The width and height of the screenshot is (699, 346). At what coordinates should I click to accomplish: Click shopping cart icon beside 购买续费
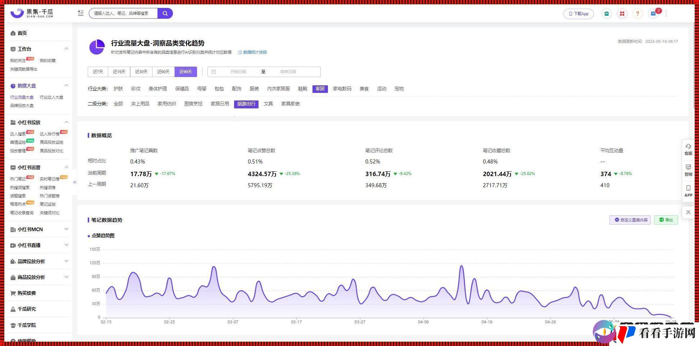click(x=13, y=293)
